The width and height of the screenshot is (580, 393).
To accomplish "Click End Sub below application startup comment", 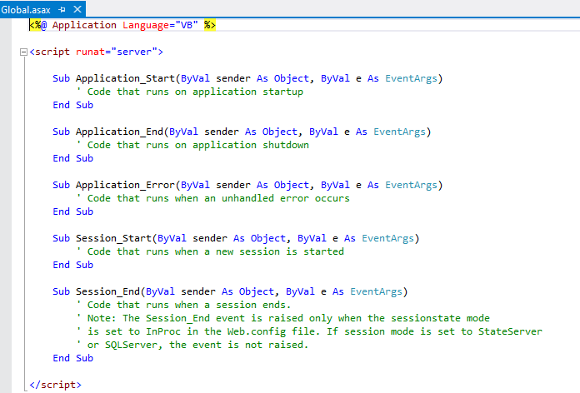I will [x=72, y=105].
